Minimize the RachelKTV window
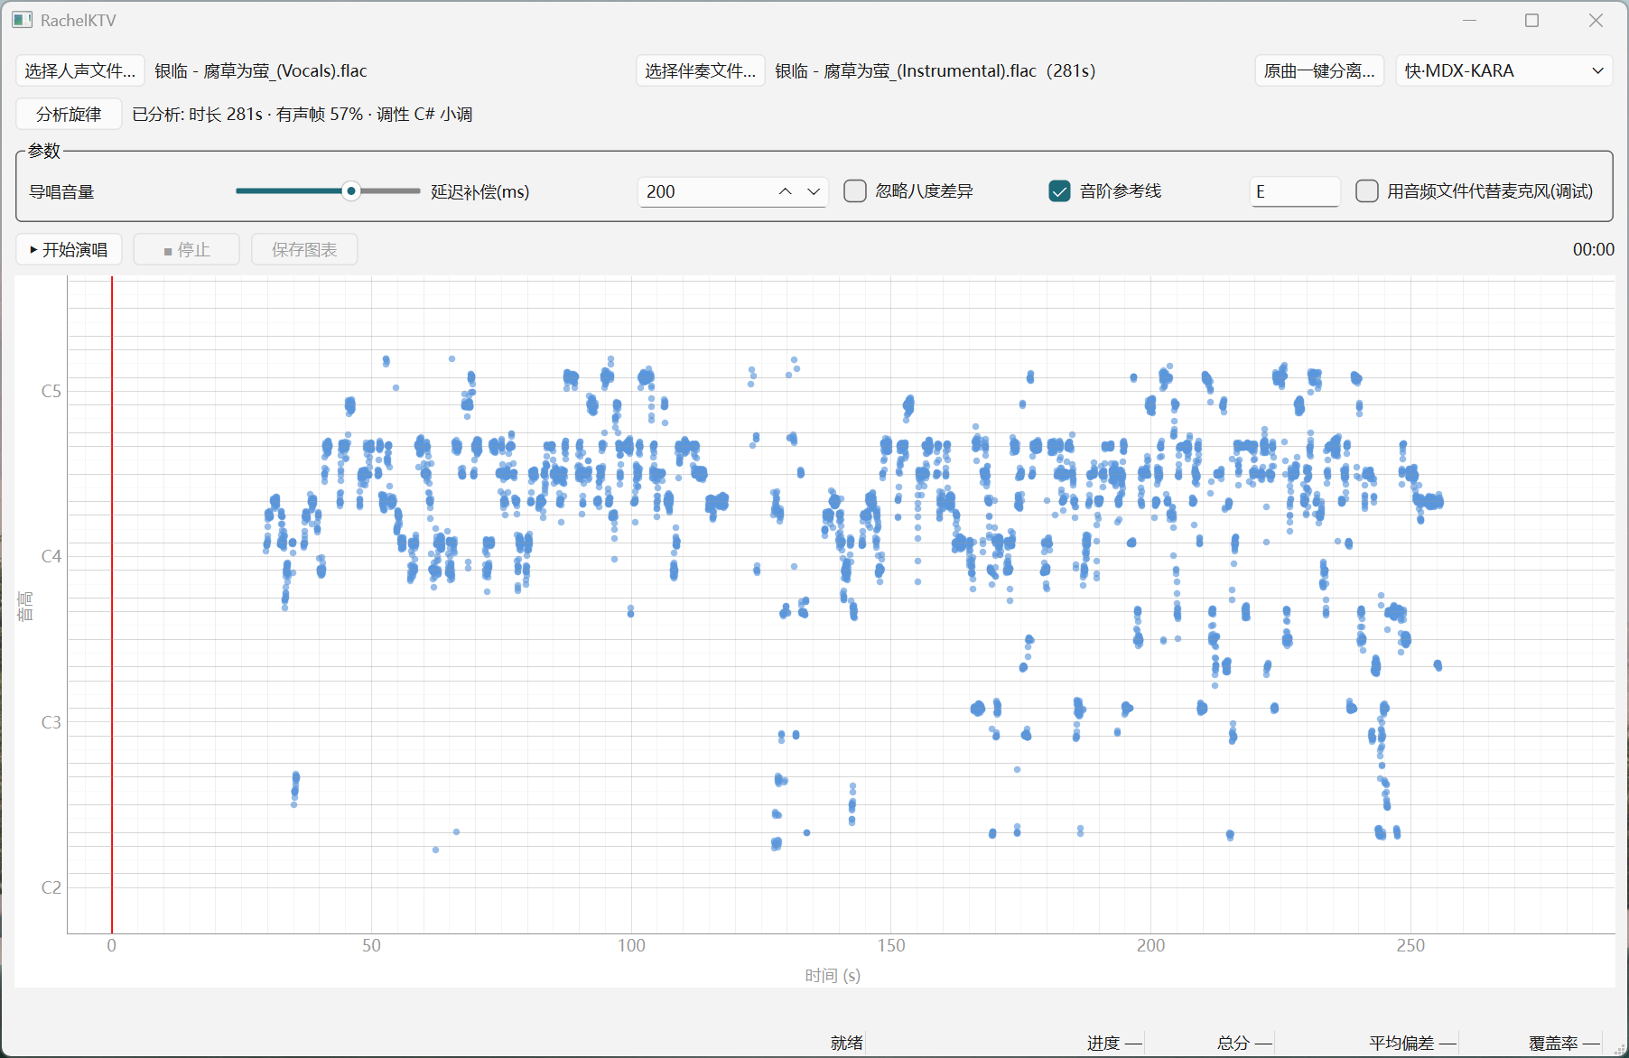The height and width of the screenshot is (1058, 1629). pos(1469,20)
